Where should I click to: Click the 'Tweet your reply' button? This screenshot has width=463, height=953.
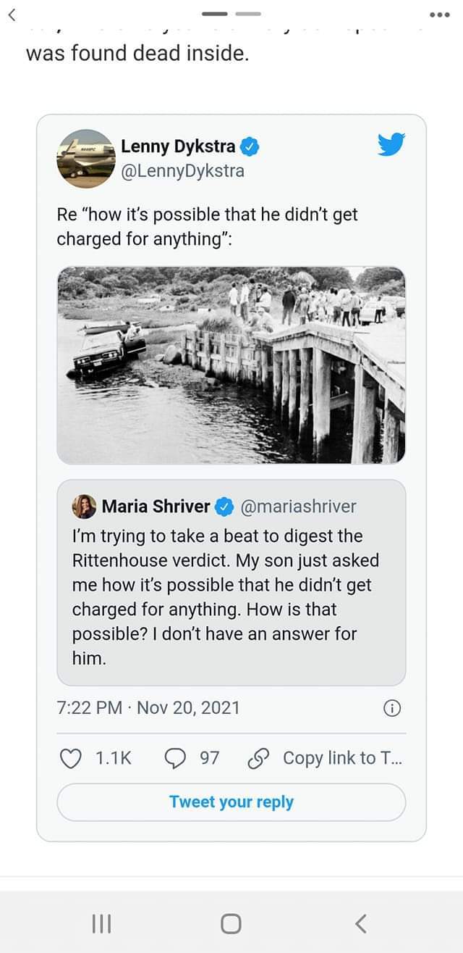(231, 802)
